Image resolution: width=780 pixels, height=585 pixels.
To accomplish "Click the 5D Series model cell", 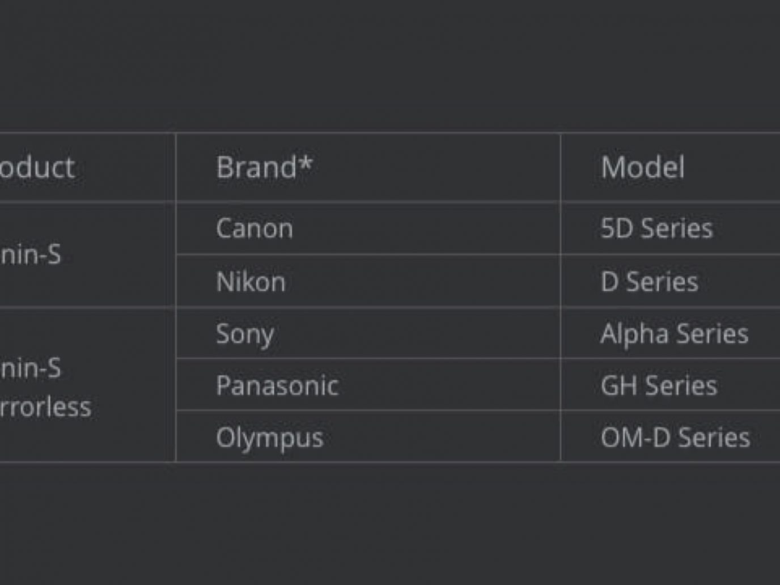I will (656, 228).
